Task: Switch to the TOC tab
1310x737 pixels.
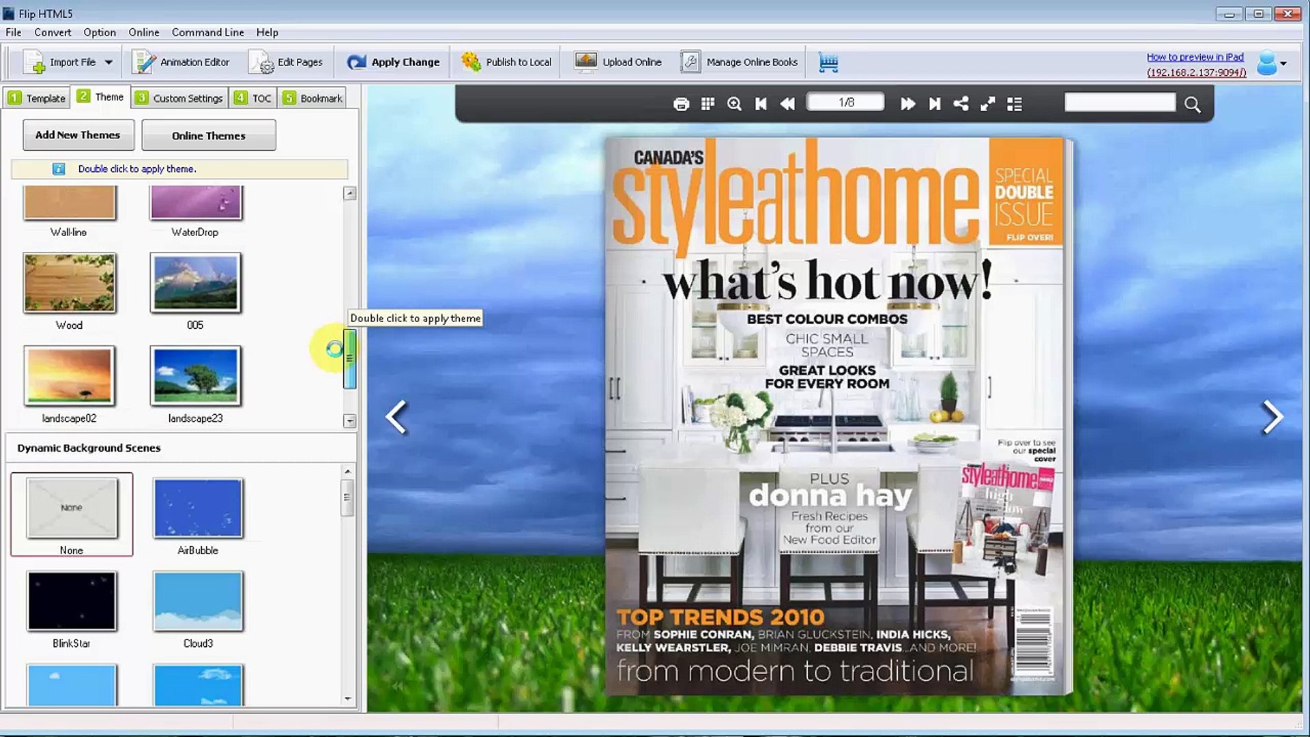Action: coord(252,98)
